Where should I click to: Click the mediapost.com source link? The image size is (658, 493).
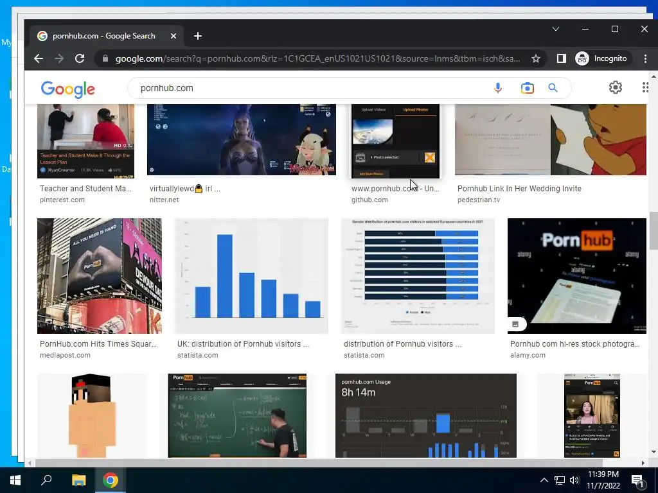point(65,355)
